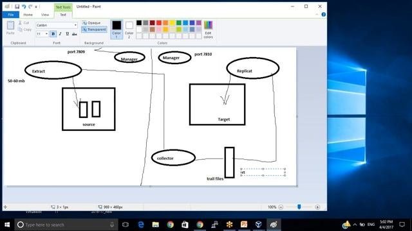Launch Microsoft Edge from the taskbar
The height and width of the screenshot is (231, 412).
point(141,225)
